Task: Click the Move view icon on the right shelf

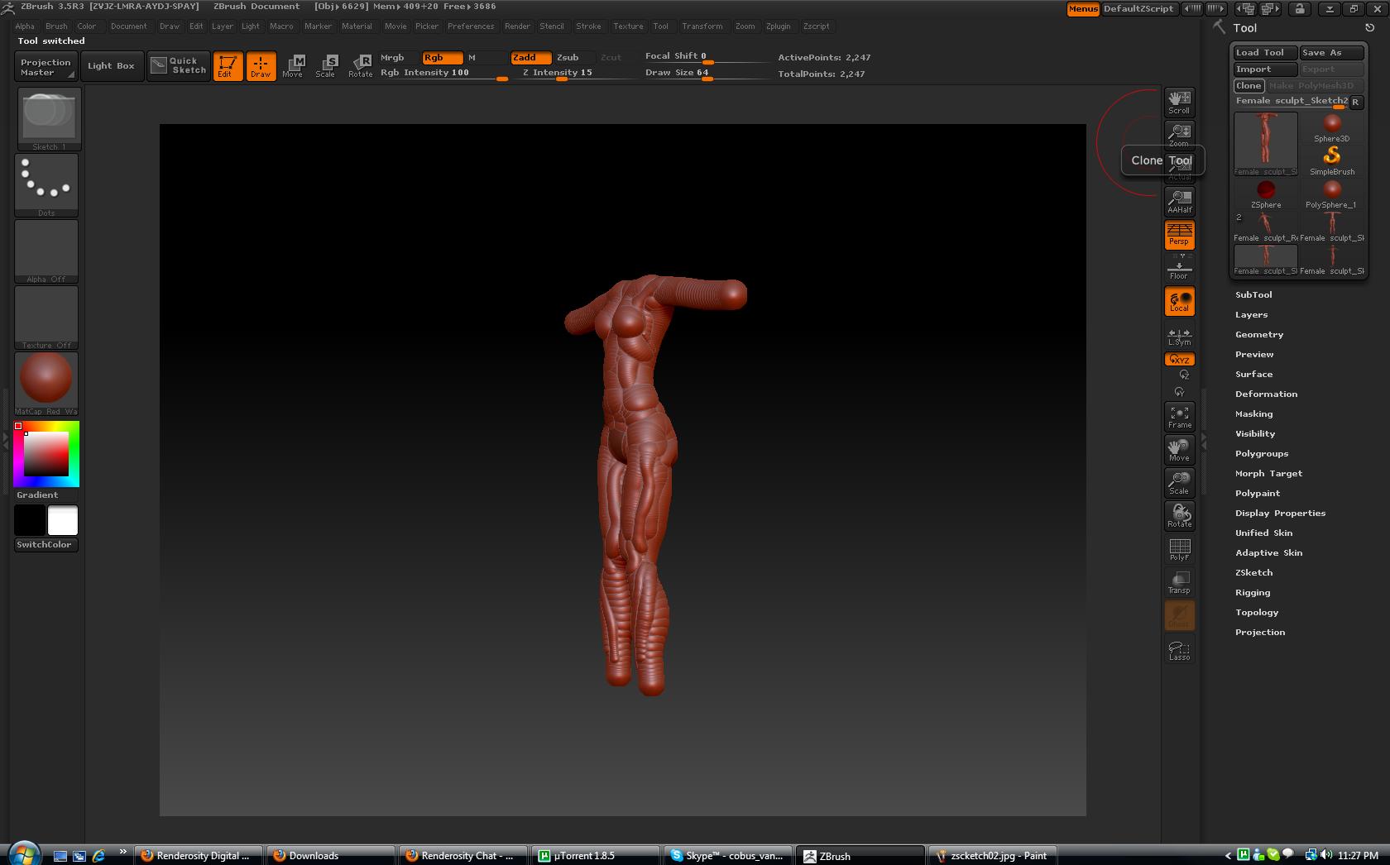Action: 1179,450
